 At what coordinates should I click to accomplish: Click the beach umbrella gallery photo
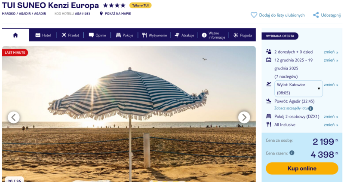129,114
